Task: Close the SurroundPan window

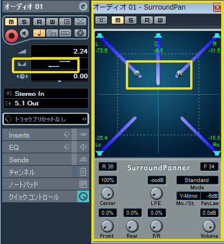Action: click(x=217, y=7)
